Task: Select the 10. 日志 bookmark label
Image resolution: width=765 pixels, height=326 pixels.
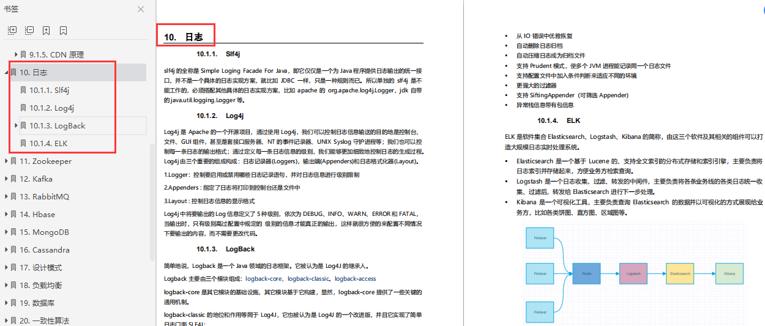Action: (x=33, y=72)
